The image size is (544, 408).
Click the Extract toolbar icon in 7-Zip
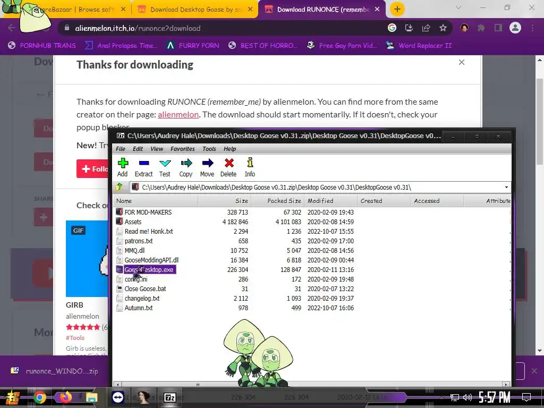pos(143,167)
